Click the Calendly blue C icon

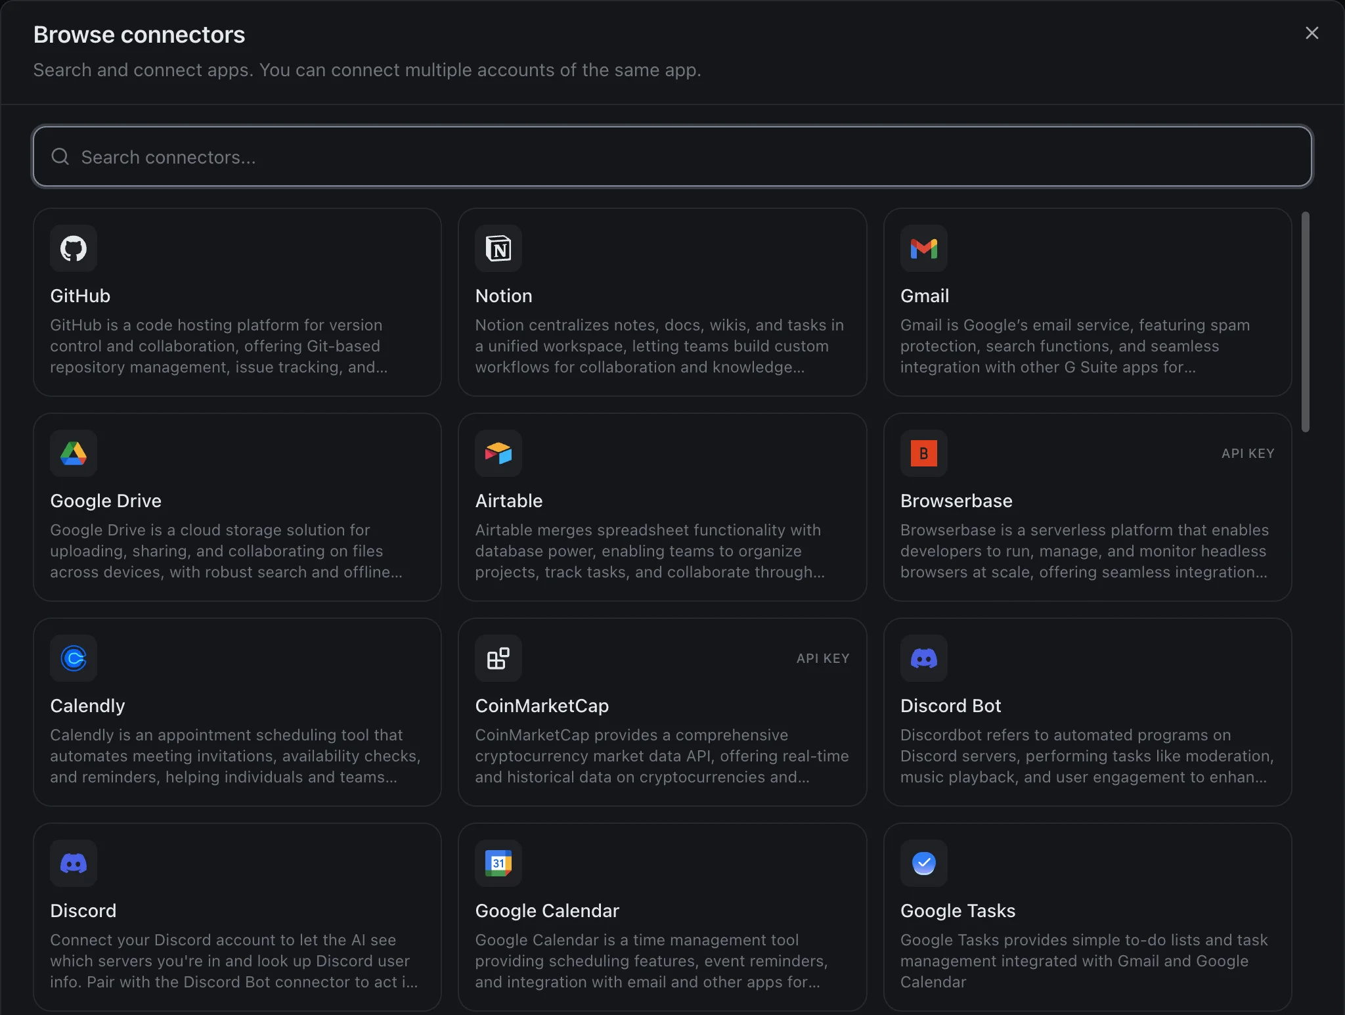click(74, 658)
